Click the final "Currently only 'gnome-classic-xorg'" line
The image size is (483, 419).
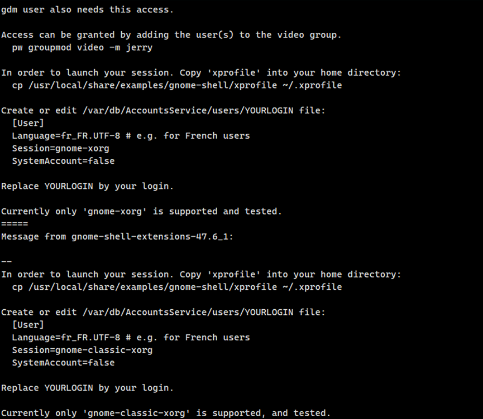click(166, 413)
